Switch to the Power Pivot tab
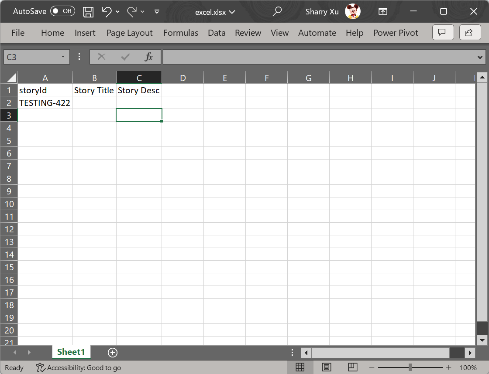This screenshot has width=489, height=374. 396,33
